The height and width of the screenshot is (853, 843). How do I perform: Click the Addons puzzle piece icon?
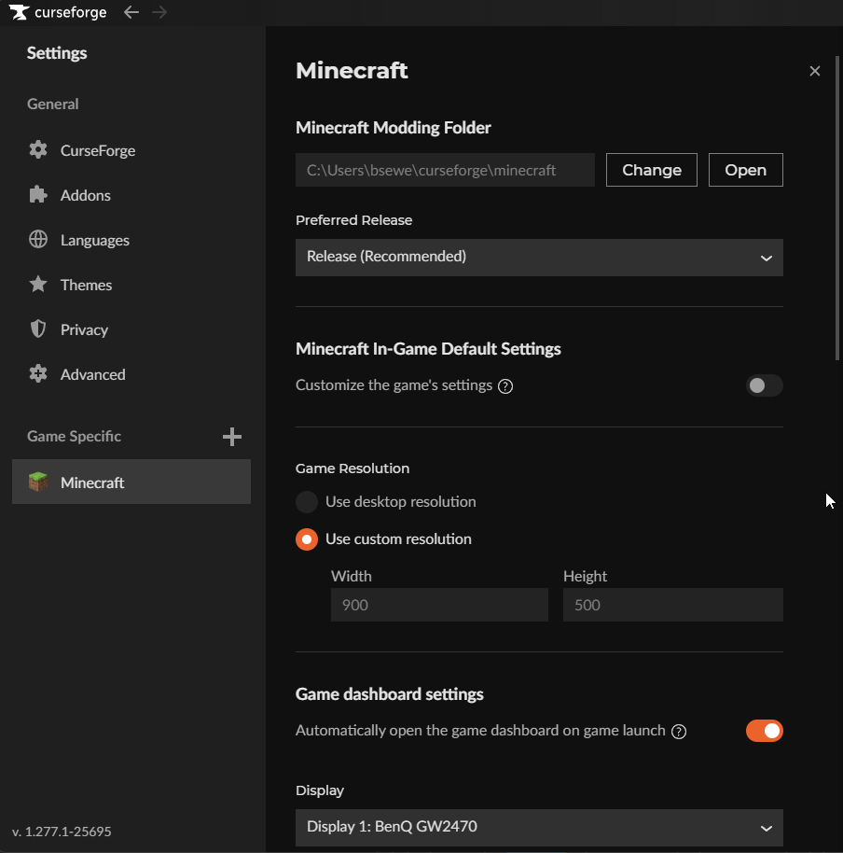38,195
